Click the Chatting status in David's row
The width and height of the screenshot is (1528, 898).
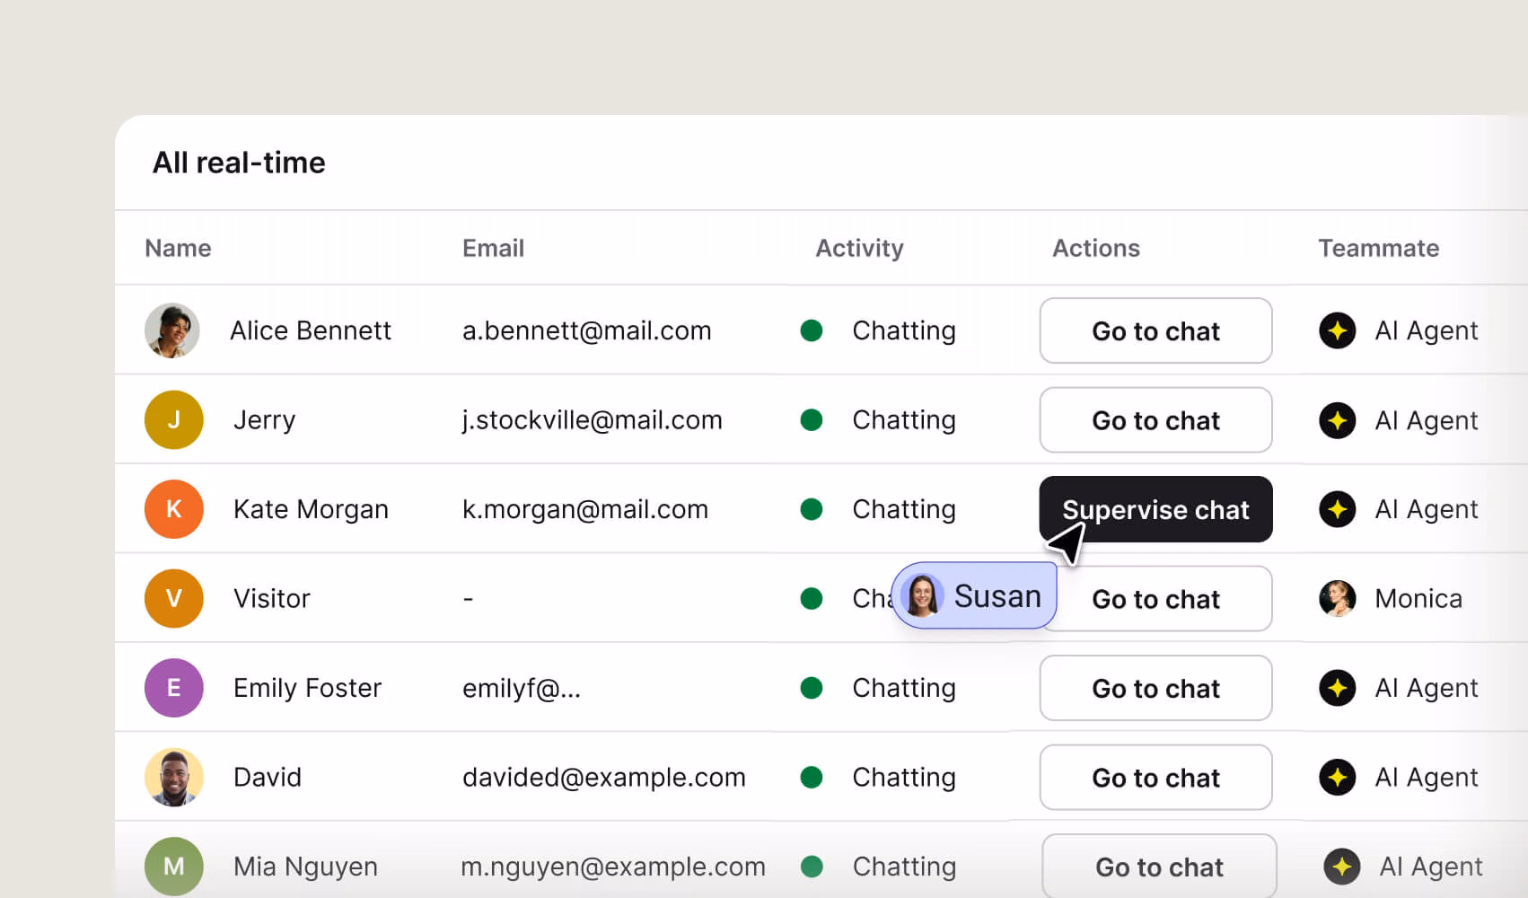tap(903, 777)
